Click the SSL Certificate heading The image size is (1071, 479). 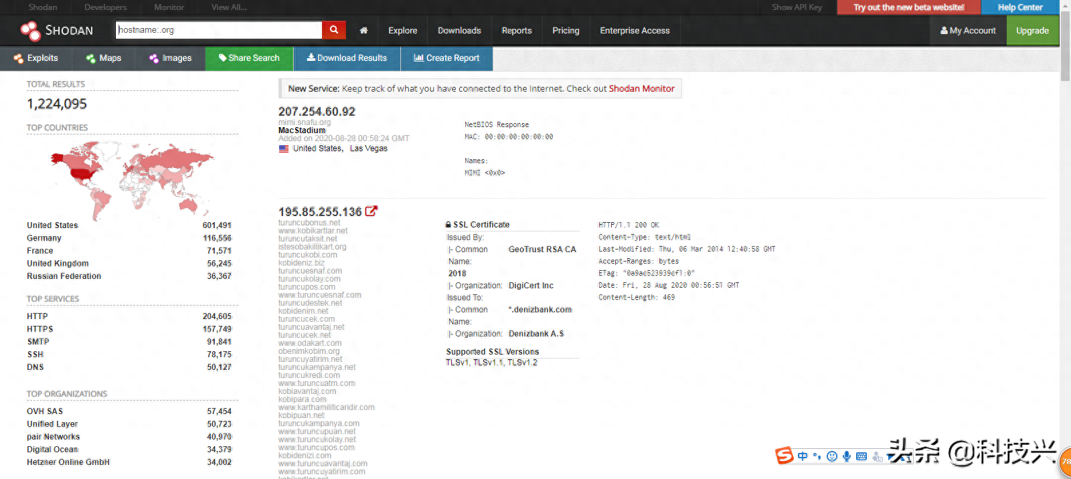point(481,225)
